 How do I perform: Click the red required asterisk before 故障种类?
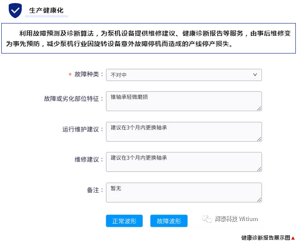[70, 75]
